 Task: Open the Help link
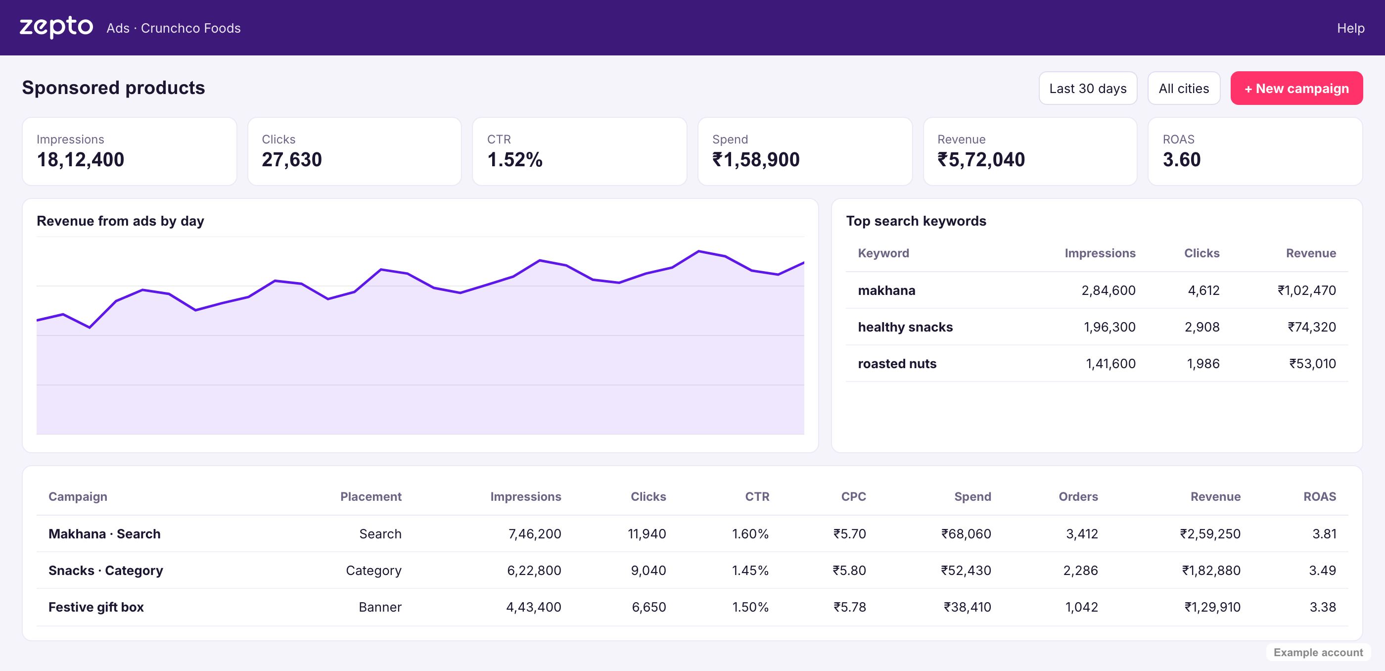click(1350, 28)
